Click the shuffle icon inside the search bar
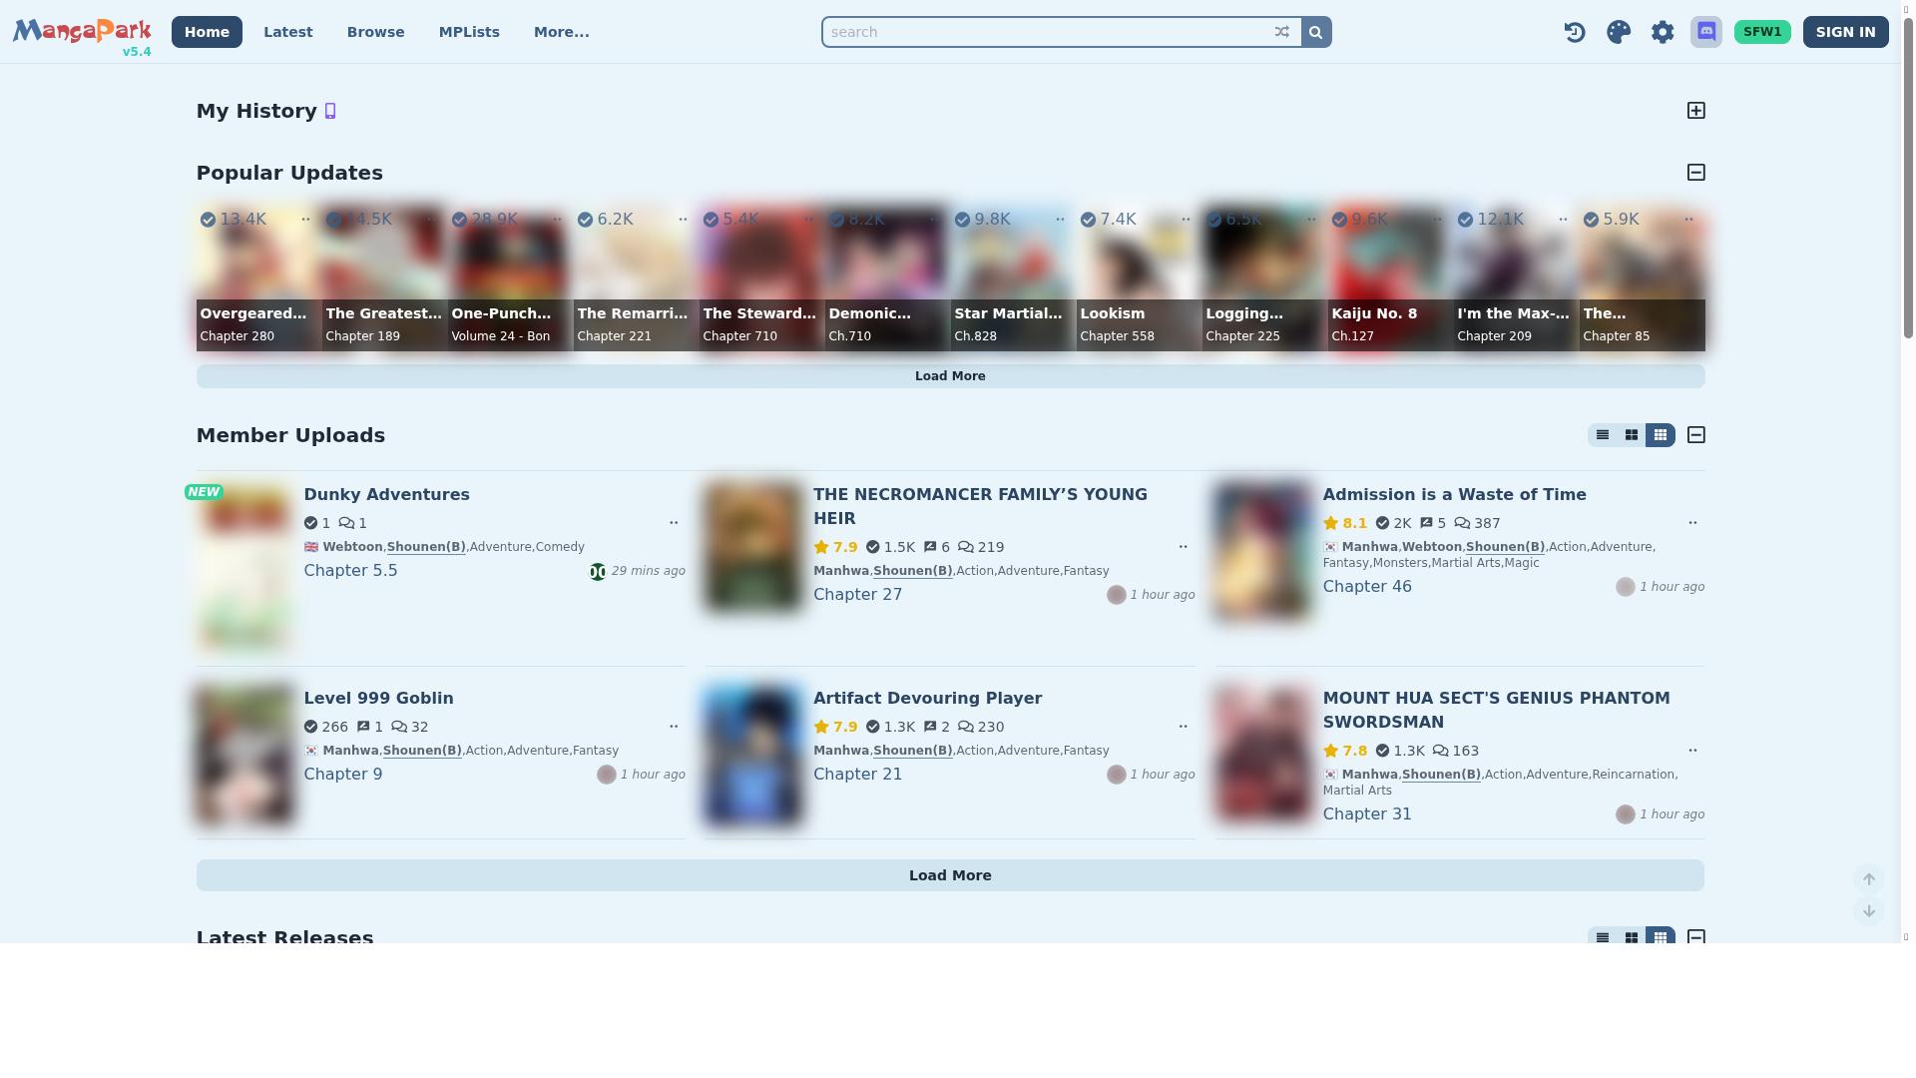Screen dimensions: 1916x1078 pos(1281,31)
